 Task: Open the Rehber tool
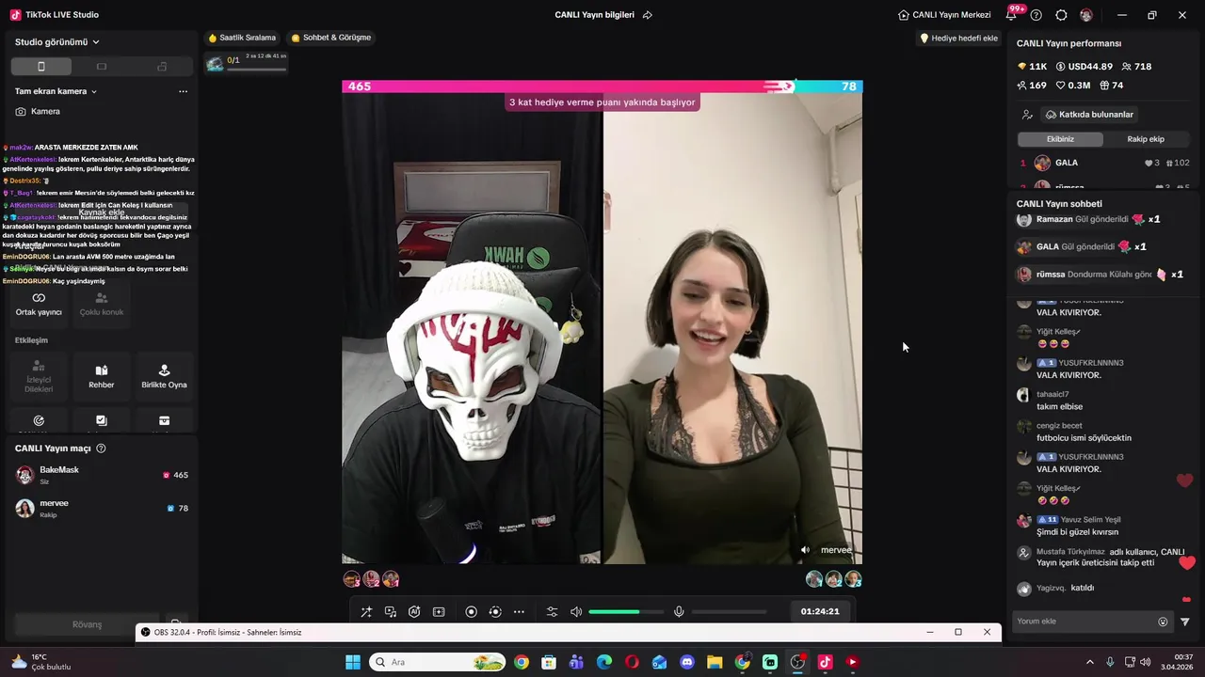click(102, 376)
